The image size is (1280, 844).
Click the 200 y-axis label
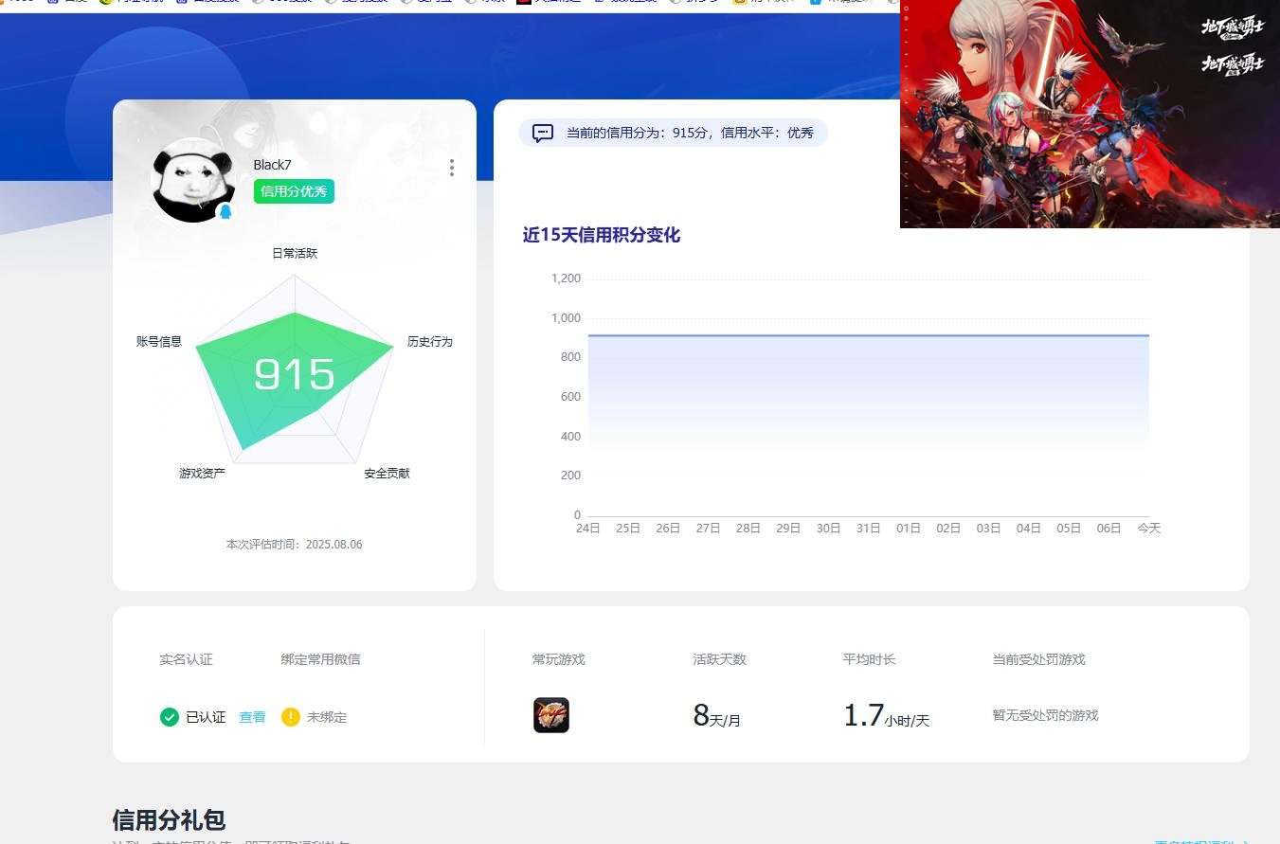[x=570, y=476]
